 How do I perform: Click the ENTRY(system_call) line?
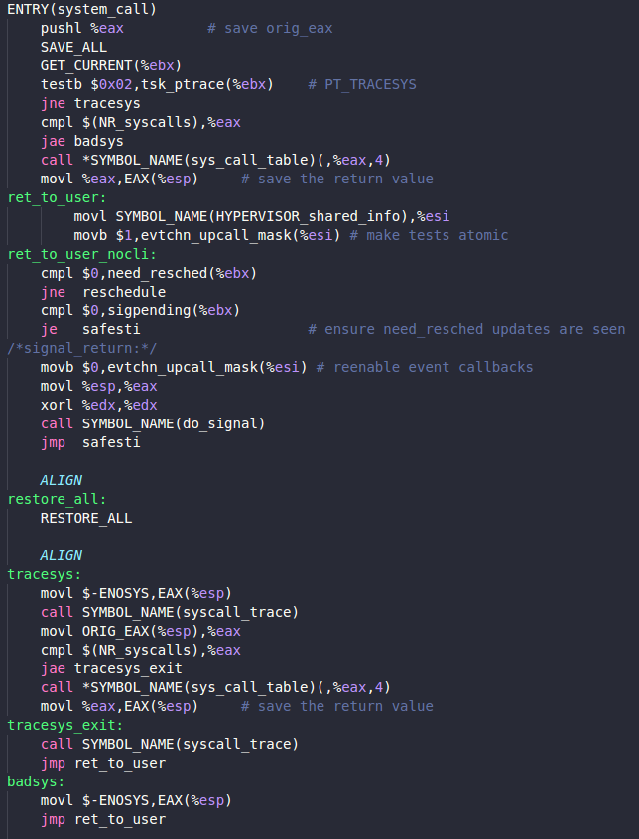click(82, 9)
